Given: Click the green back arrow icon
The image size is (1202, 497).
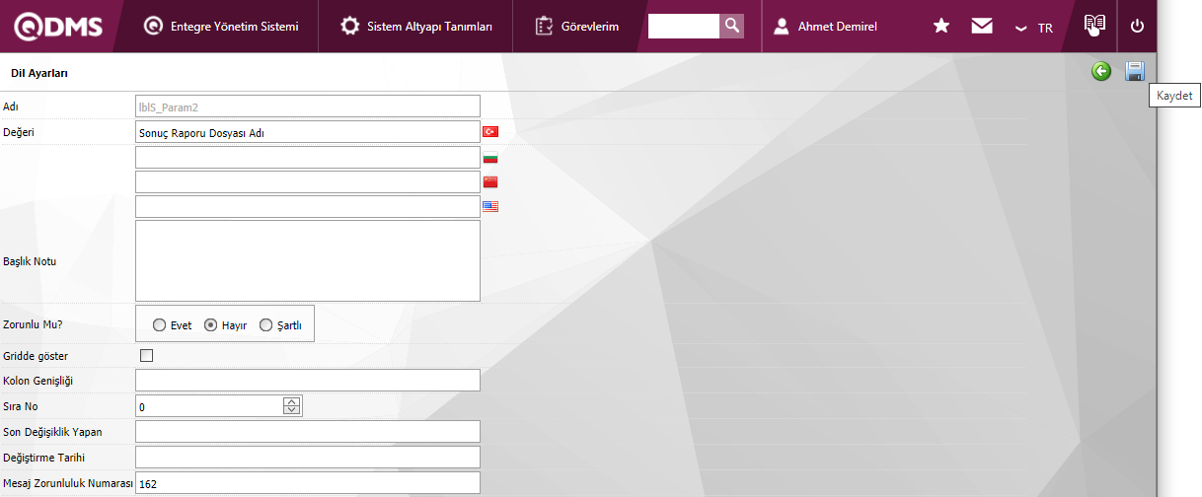Looking at the screenshot, I should [1101, 71].
